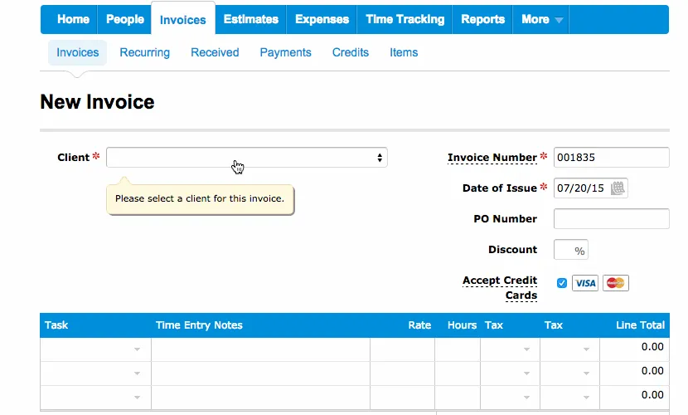Click the MasterCard icon
Screen dimensions: 688x415
[615, 283]
